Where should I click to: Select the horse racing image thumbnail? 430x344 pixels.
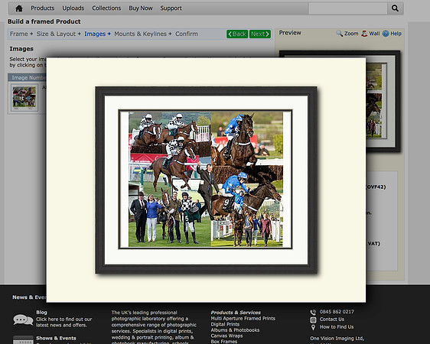24,98
